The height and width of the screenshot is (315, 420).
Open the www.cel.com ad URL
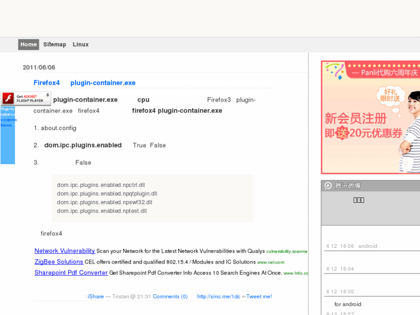(x=271, y=262)
